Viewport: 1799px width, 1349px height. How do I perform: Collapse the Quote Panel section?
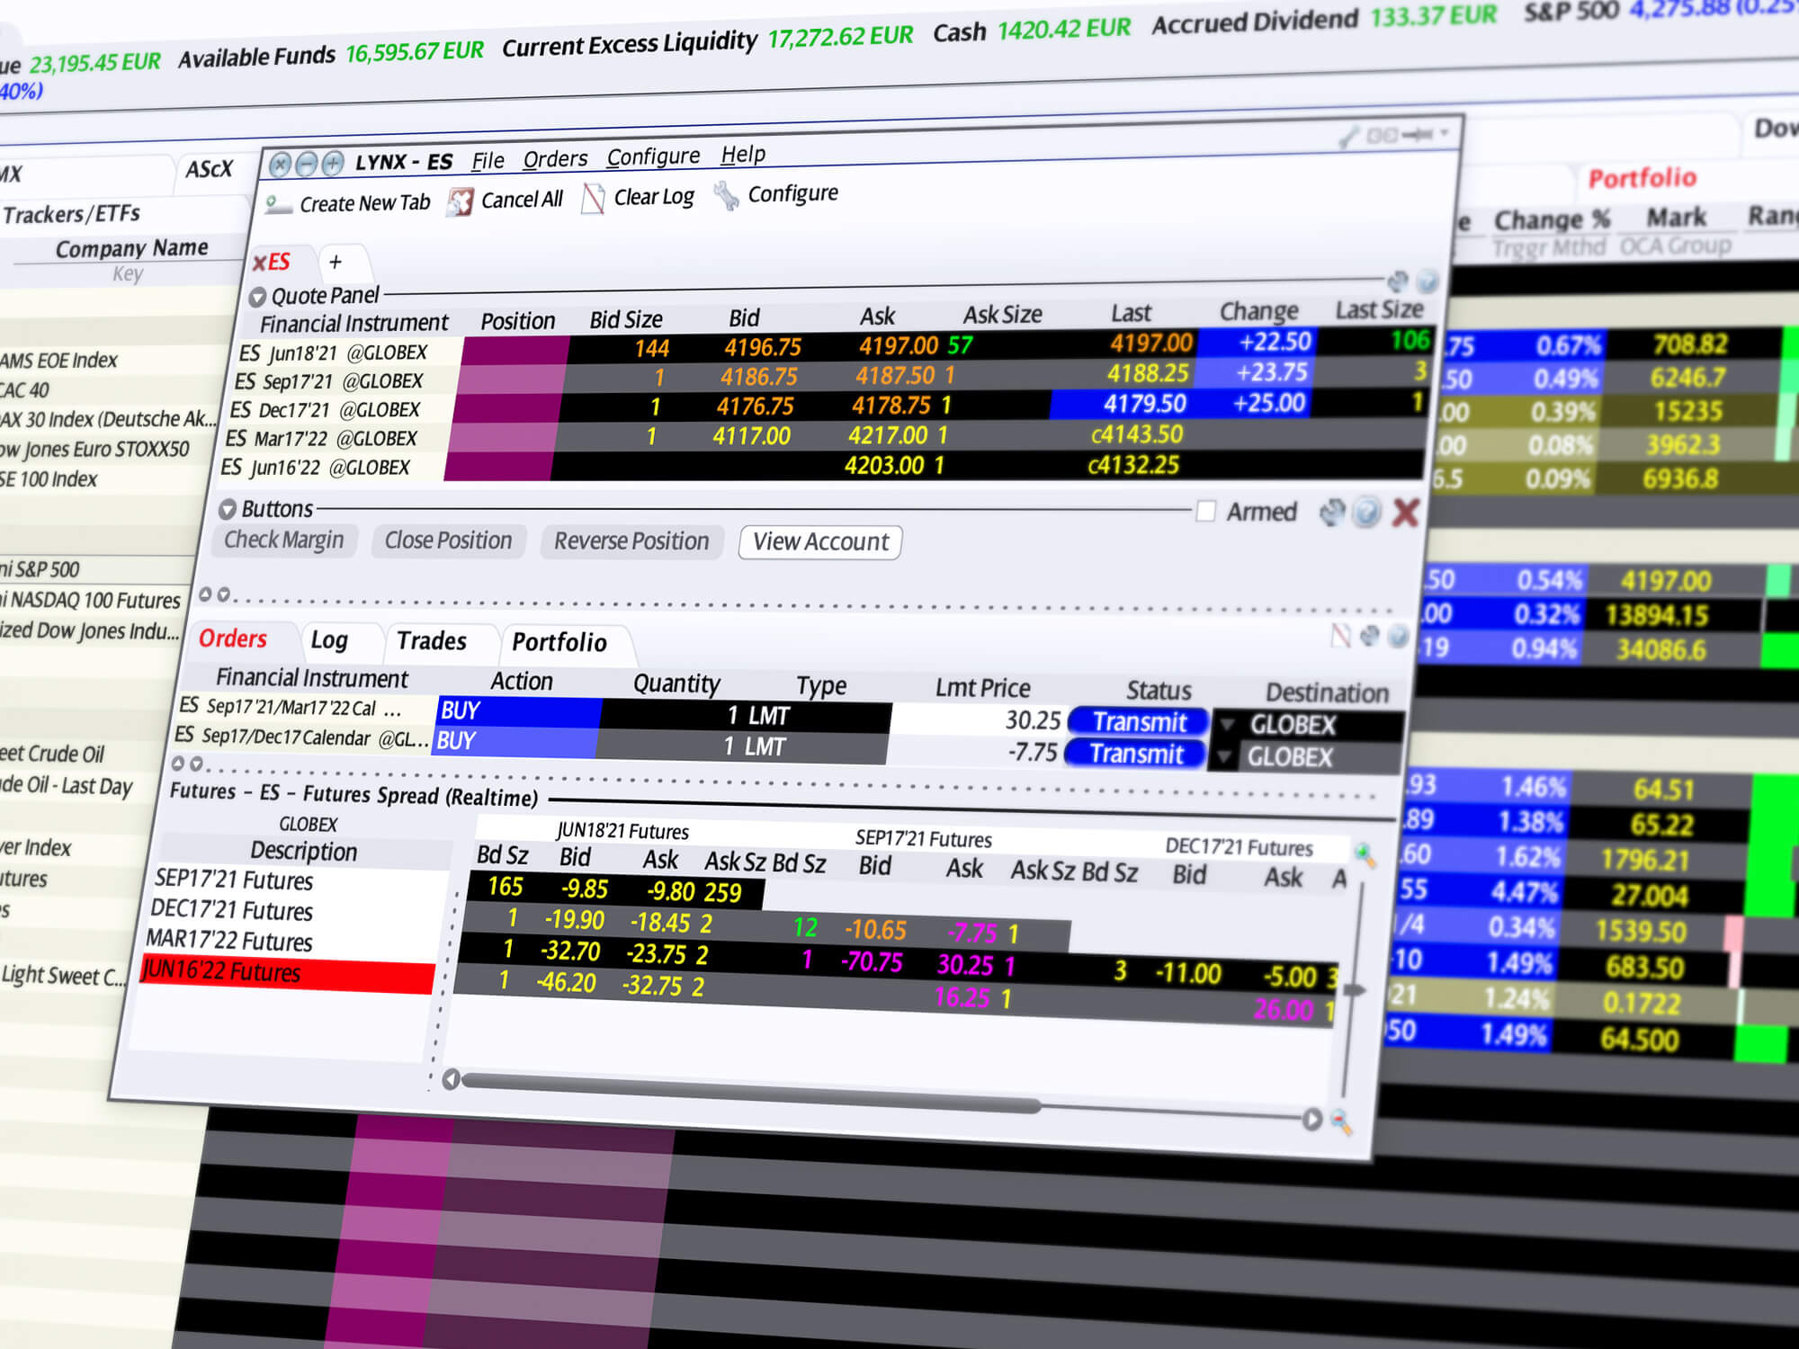click(x=257, y=297)
